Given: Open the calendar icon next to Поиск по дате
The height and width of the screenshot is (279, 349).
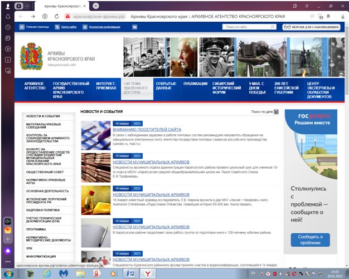Looking at the screenshot, I should click(x=276, y=111).
